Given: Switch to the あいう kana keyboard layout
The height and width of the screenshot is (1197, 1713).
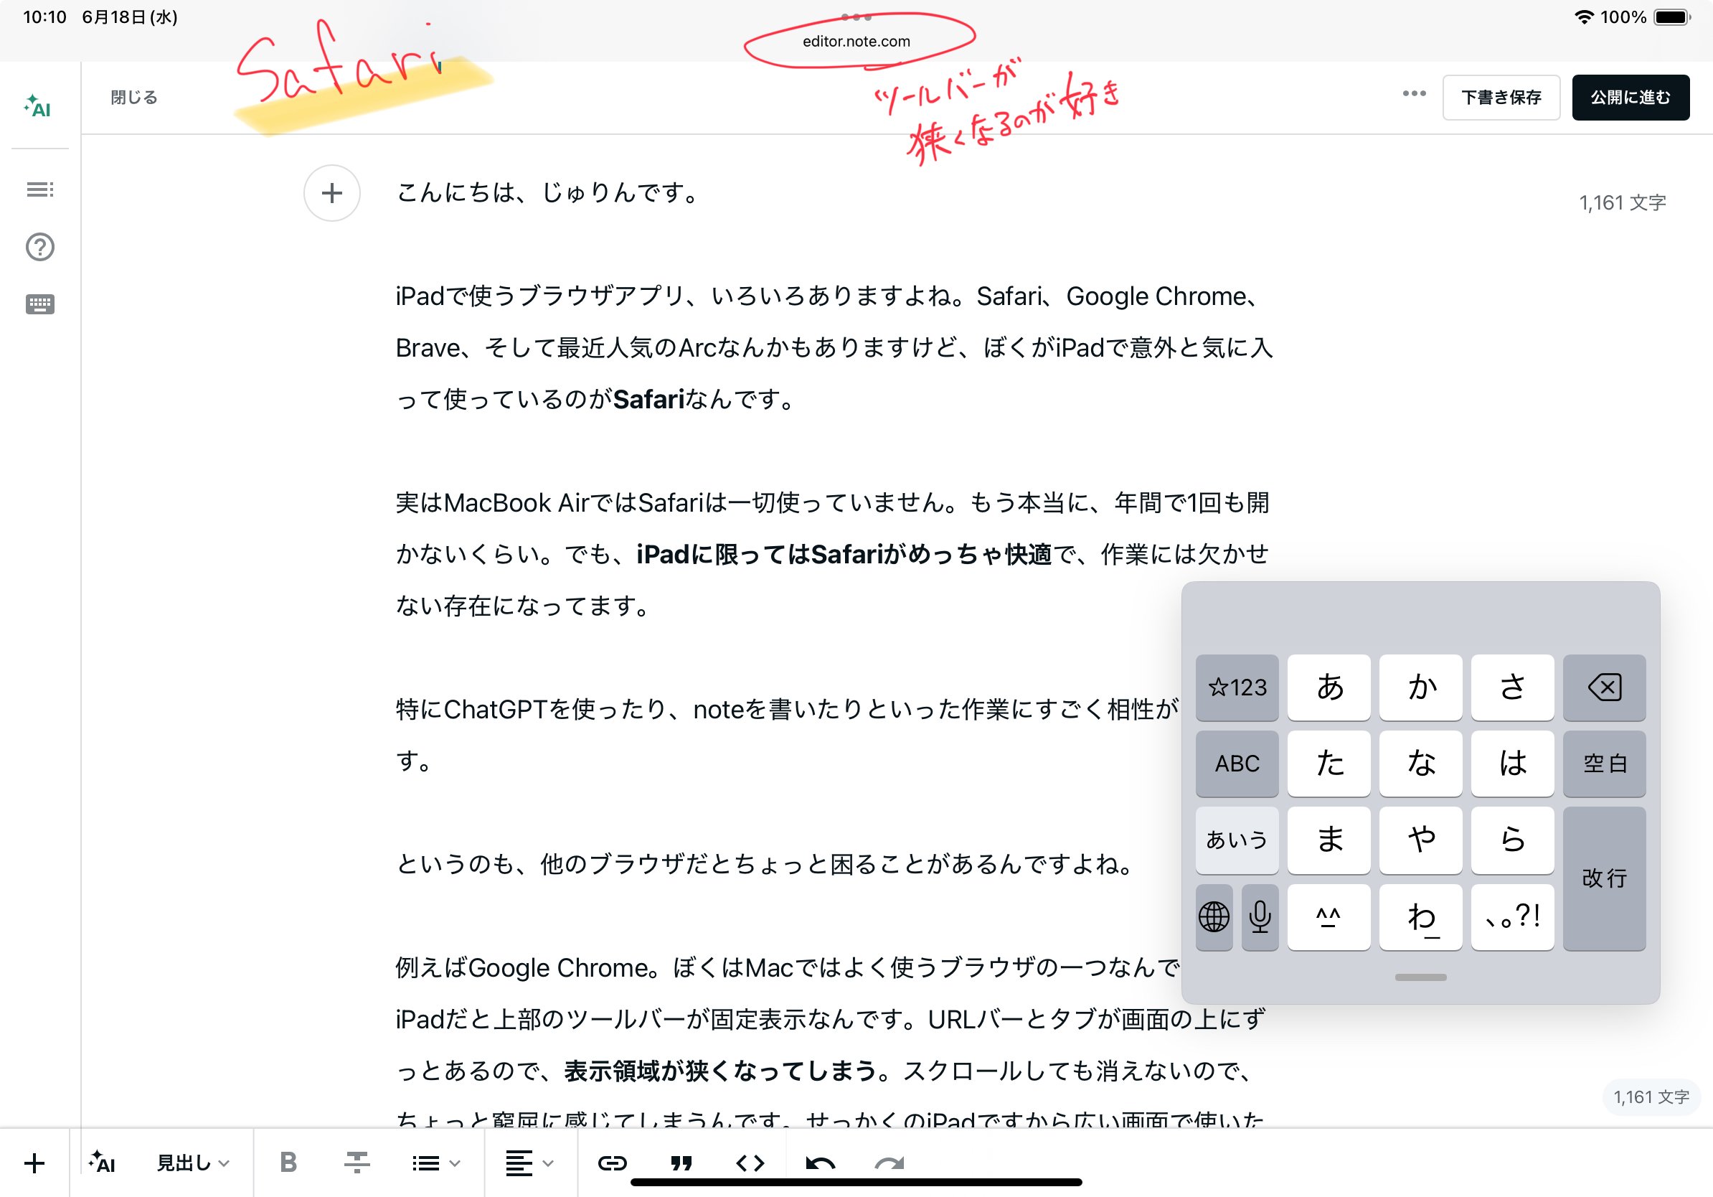Looking at the screenshot, I should click(1236, 840).
